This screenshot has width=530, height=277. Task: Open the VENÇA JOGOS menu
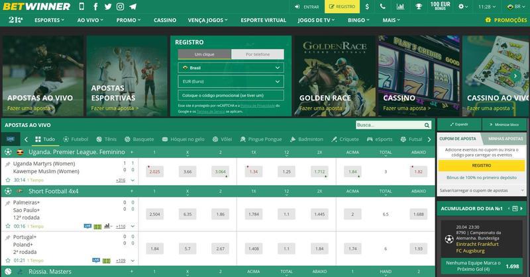[x=208, y=20]
